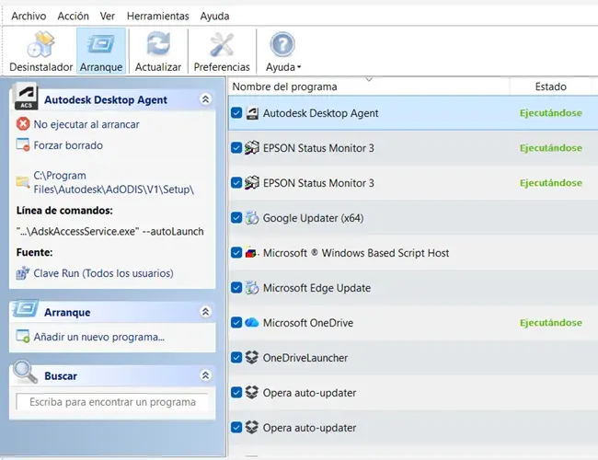Sort by Estado column header
598x460 pixels.
pos(551,86)
